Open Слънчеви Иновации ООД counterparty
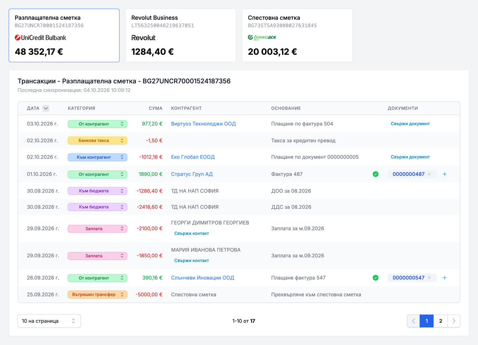 (x=203, y=278)
